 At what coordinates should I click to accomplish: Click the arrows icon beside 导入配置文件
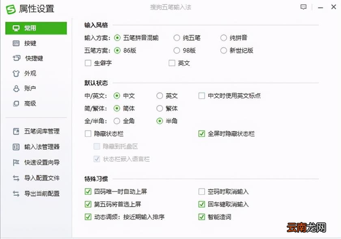[x=16, y=178]
